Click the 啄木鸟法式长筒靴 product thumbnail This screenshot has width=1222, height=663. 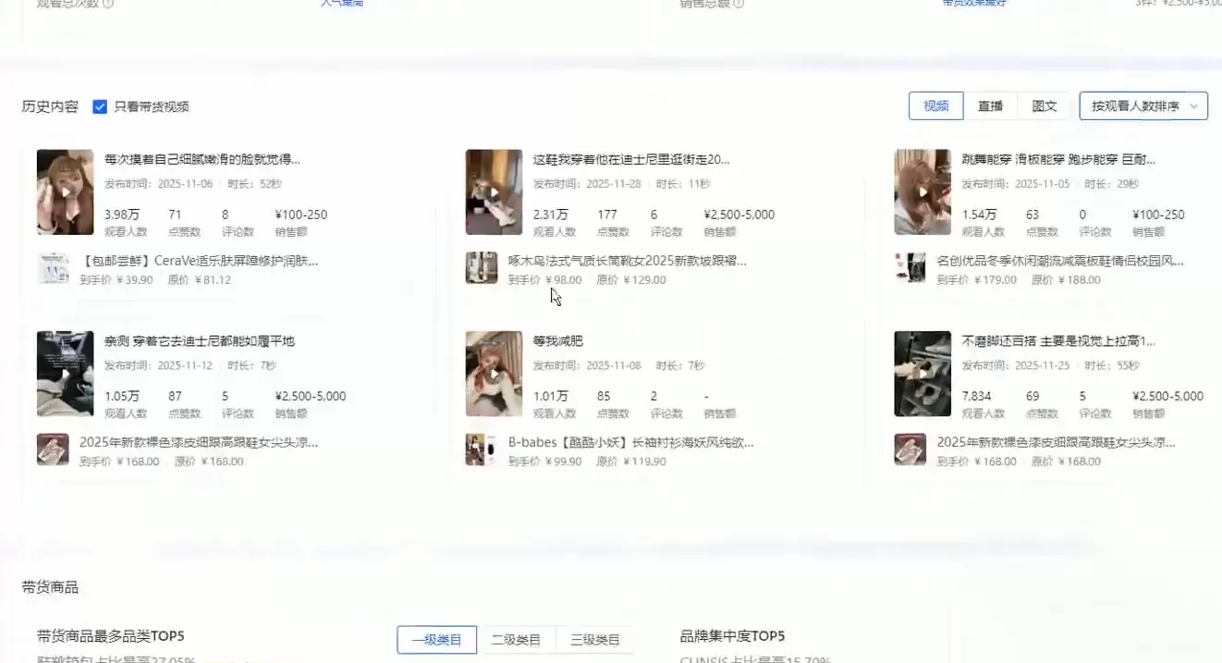tap(482, 268)
